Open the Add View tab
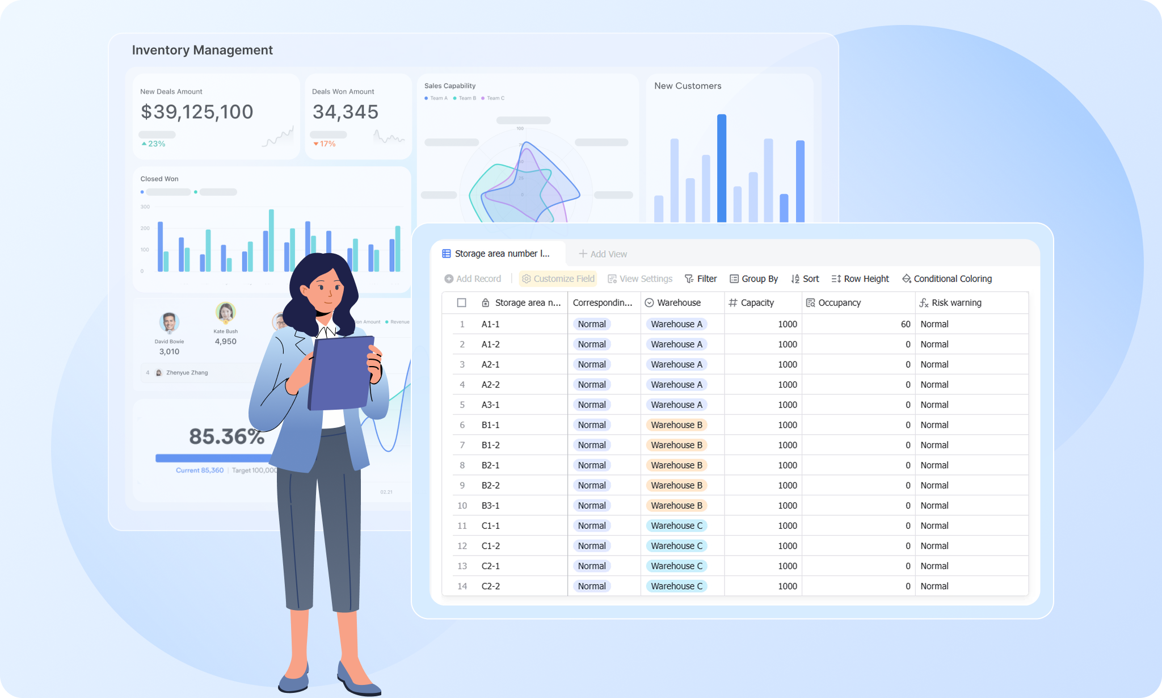This screenshot has height=698, width=1162. tap(603, 254)
